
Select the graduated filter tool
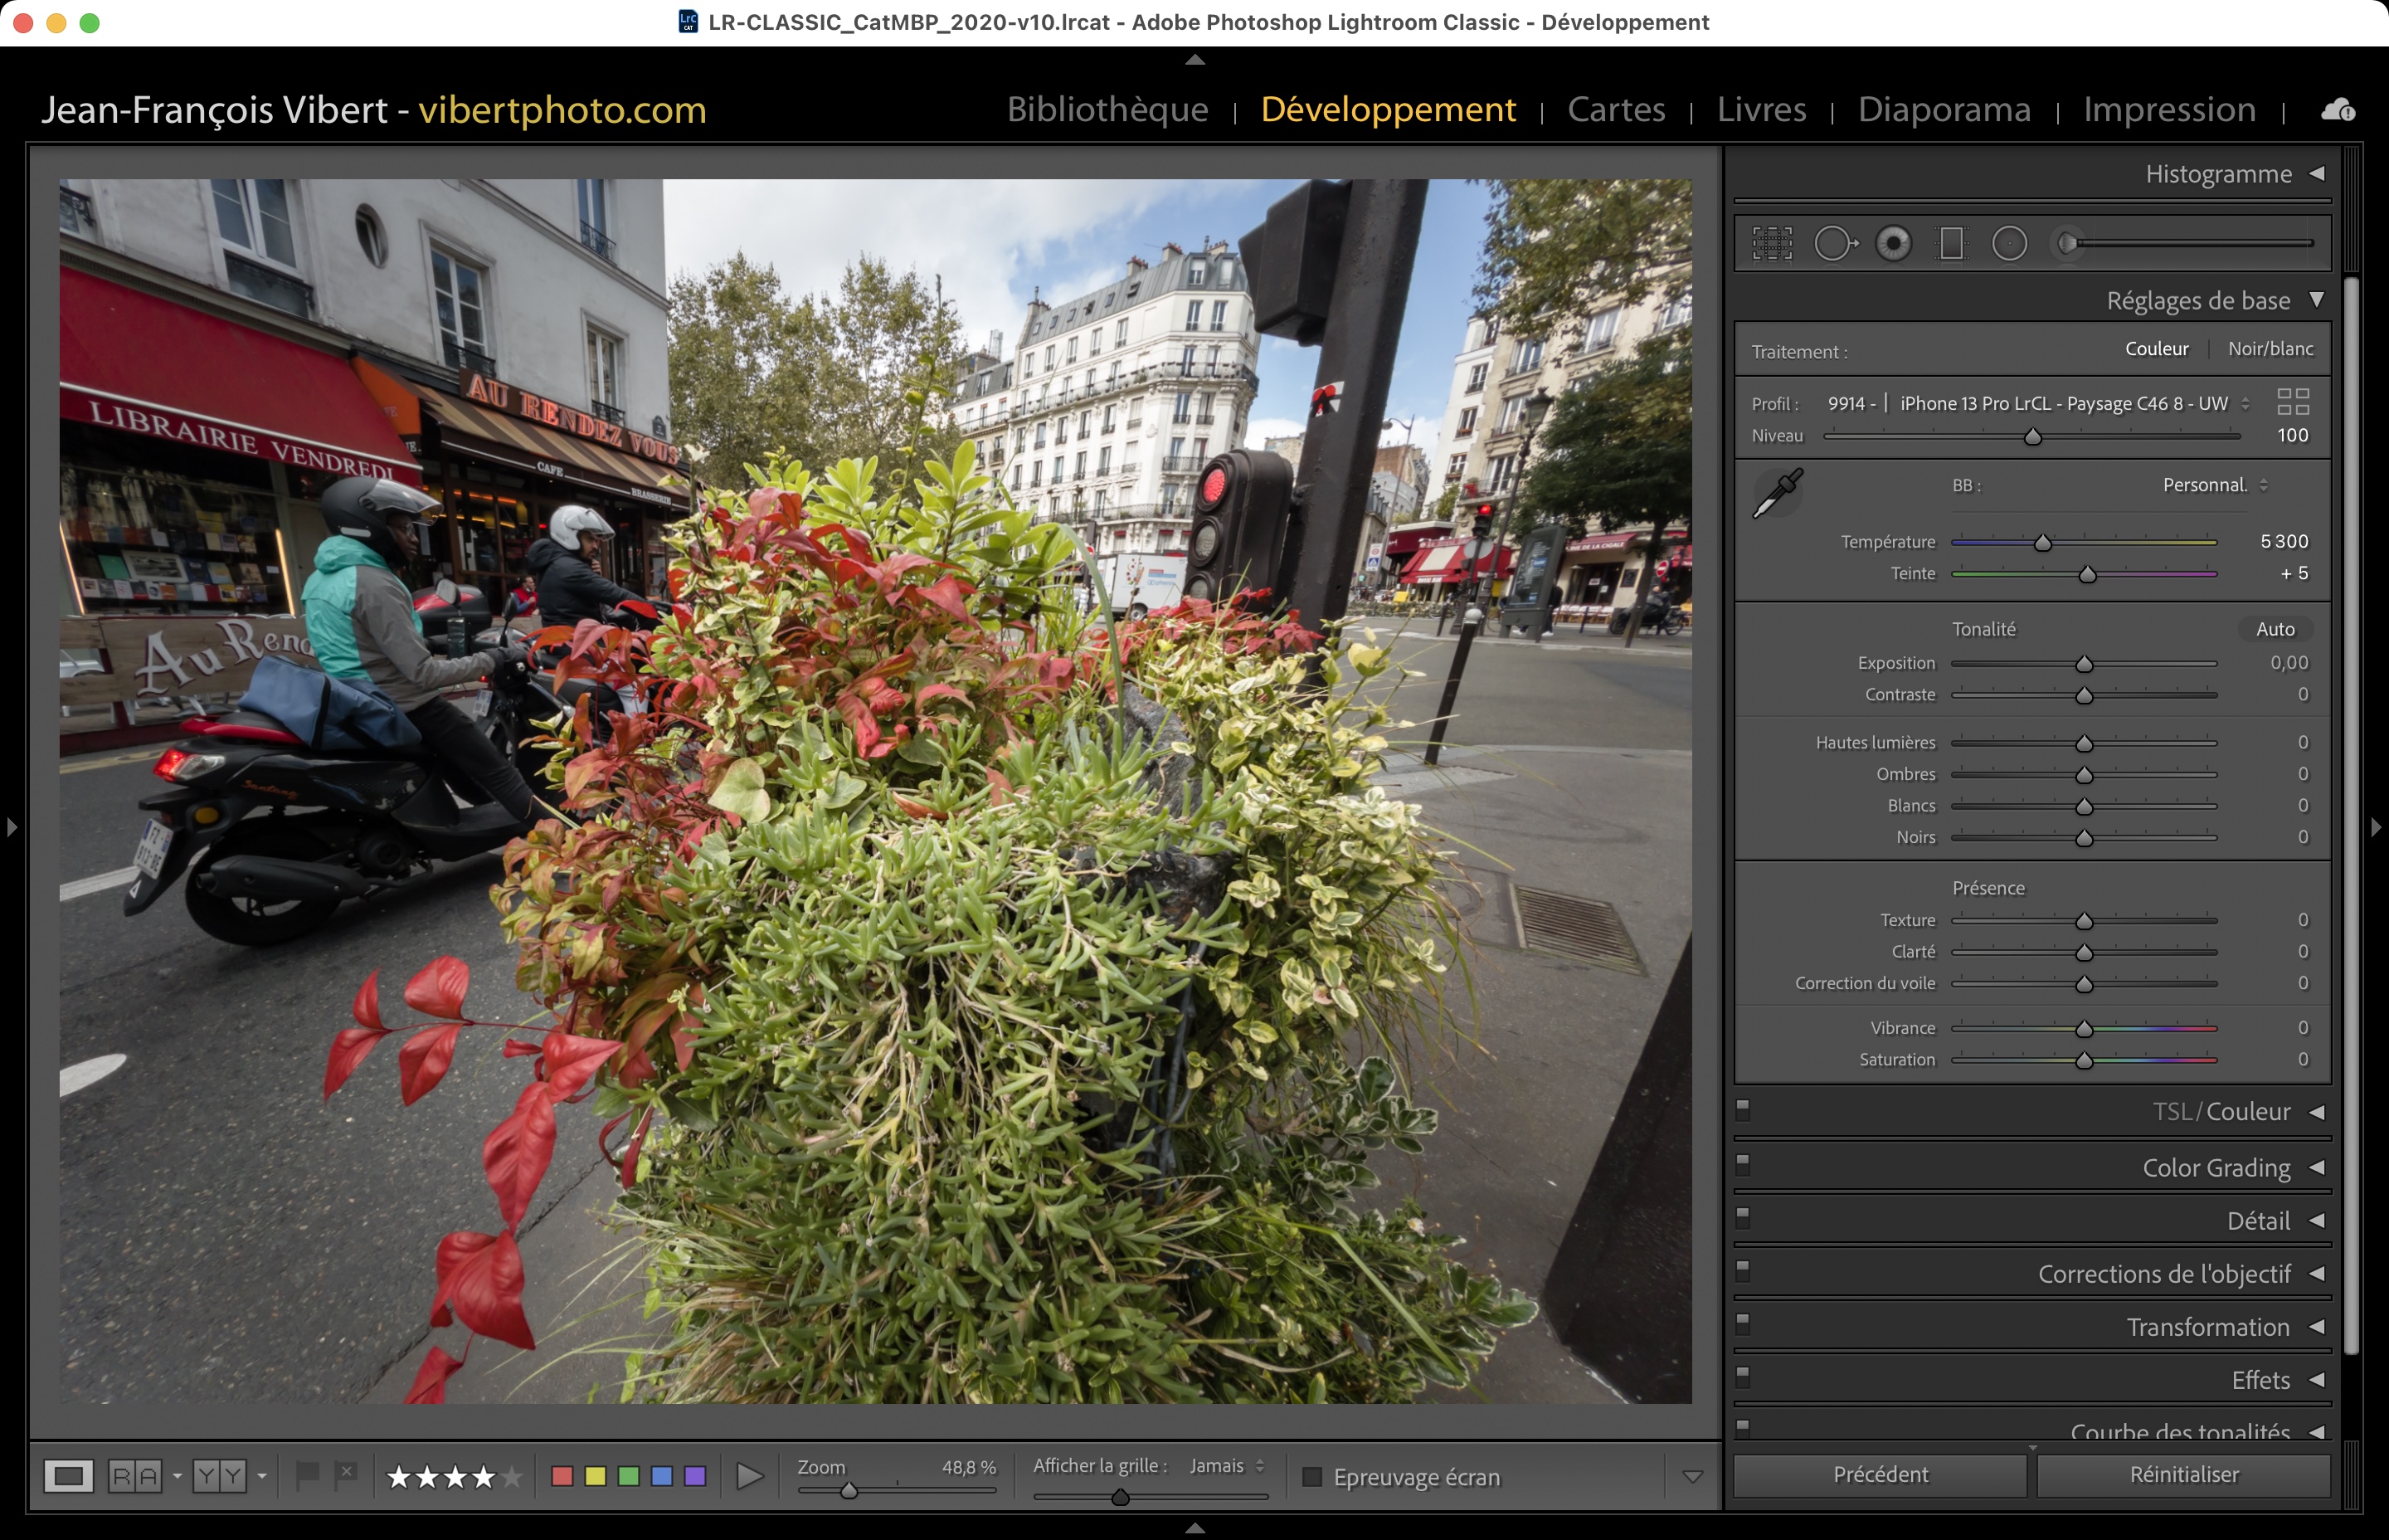click(1950, 243)
